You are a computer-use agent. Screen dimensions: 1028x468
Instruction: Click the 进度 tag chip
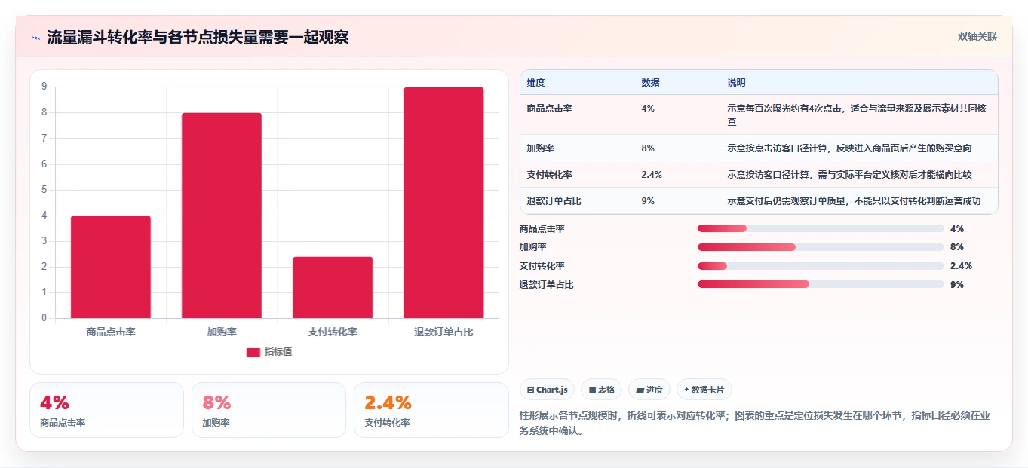pyautogui.click(x=649, y=390)
